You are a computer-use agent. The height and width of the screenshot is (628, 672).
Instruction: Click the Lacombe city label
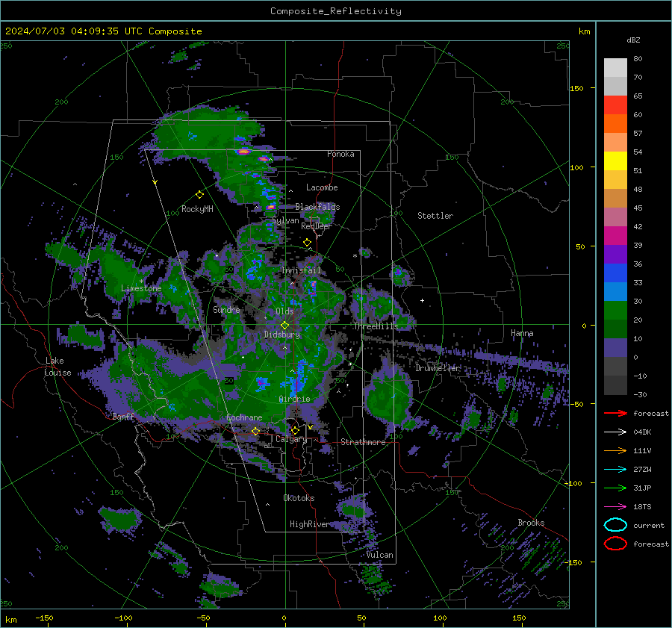(322, 187)
